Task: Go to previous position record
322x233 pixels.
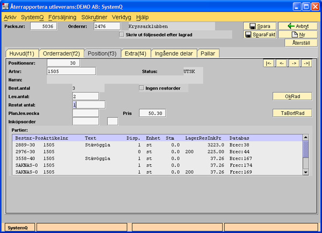Action: click(x=281, y=63)
